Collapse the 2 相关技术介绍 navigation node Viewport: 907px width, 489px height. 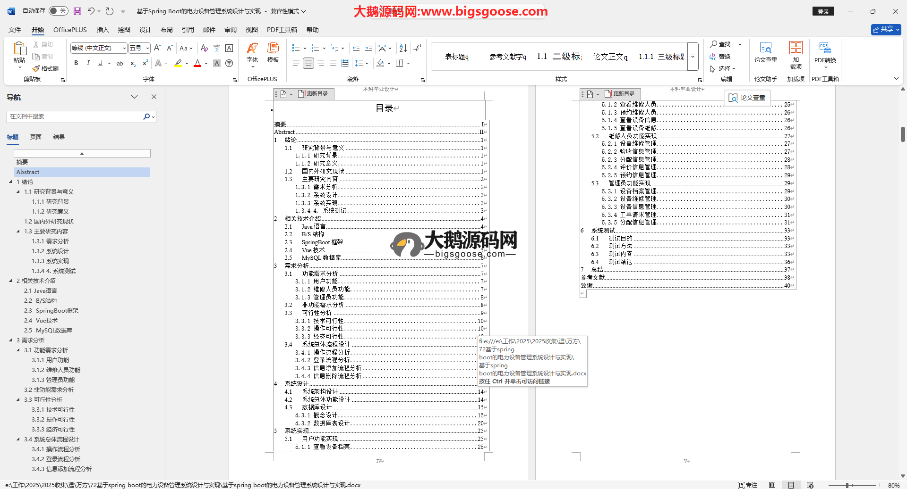pyautogui.click(x=11, y=281)
